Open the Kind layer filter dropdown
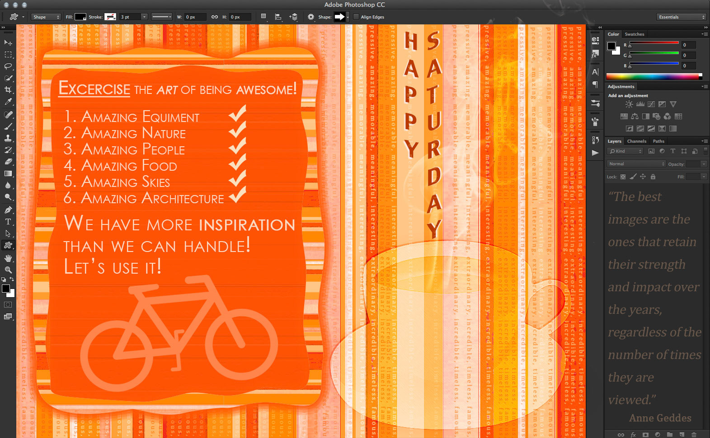 pos(625,151)
